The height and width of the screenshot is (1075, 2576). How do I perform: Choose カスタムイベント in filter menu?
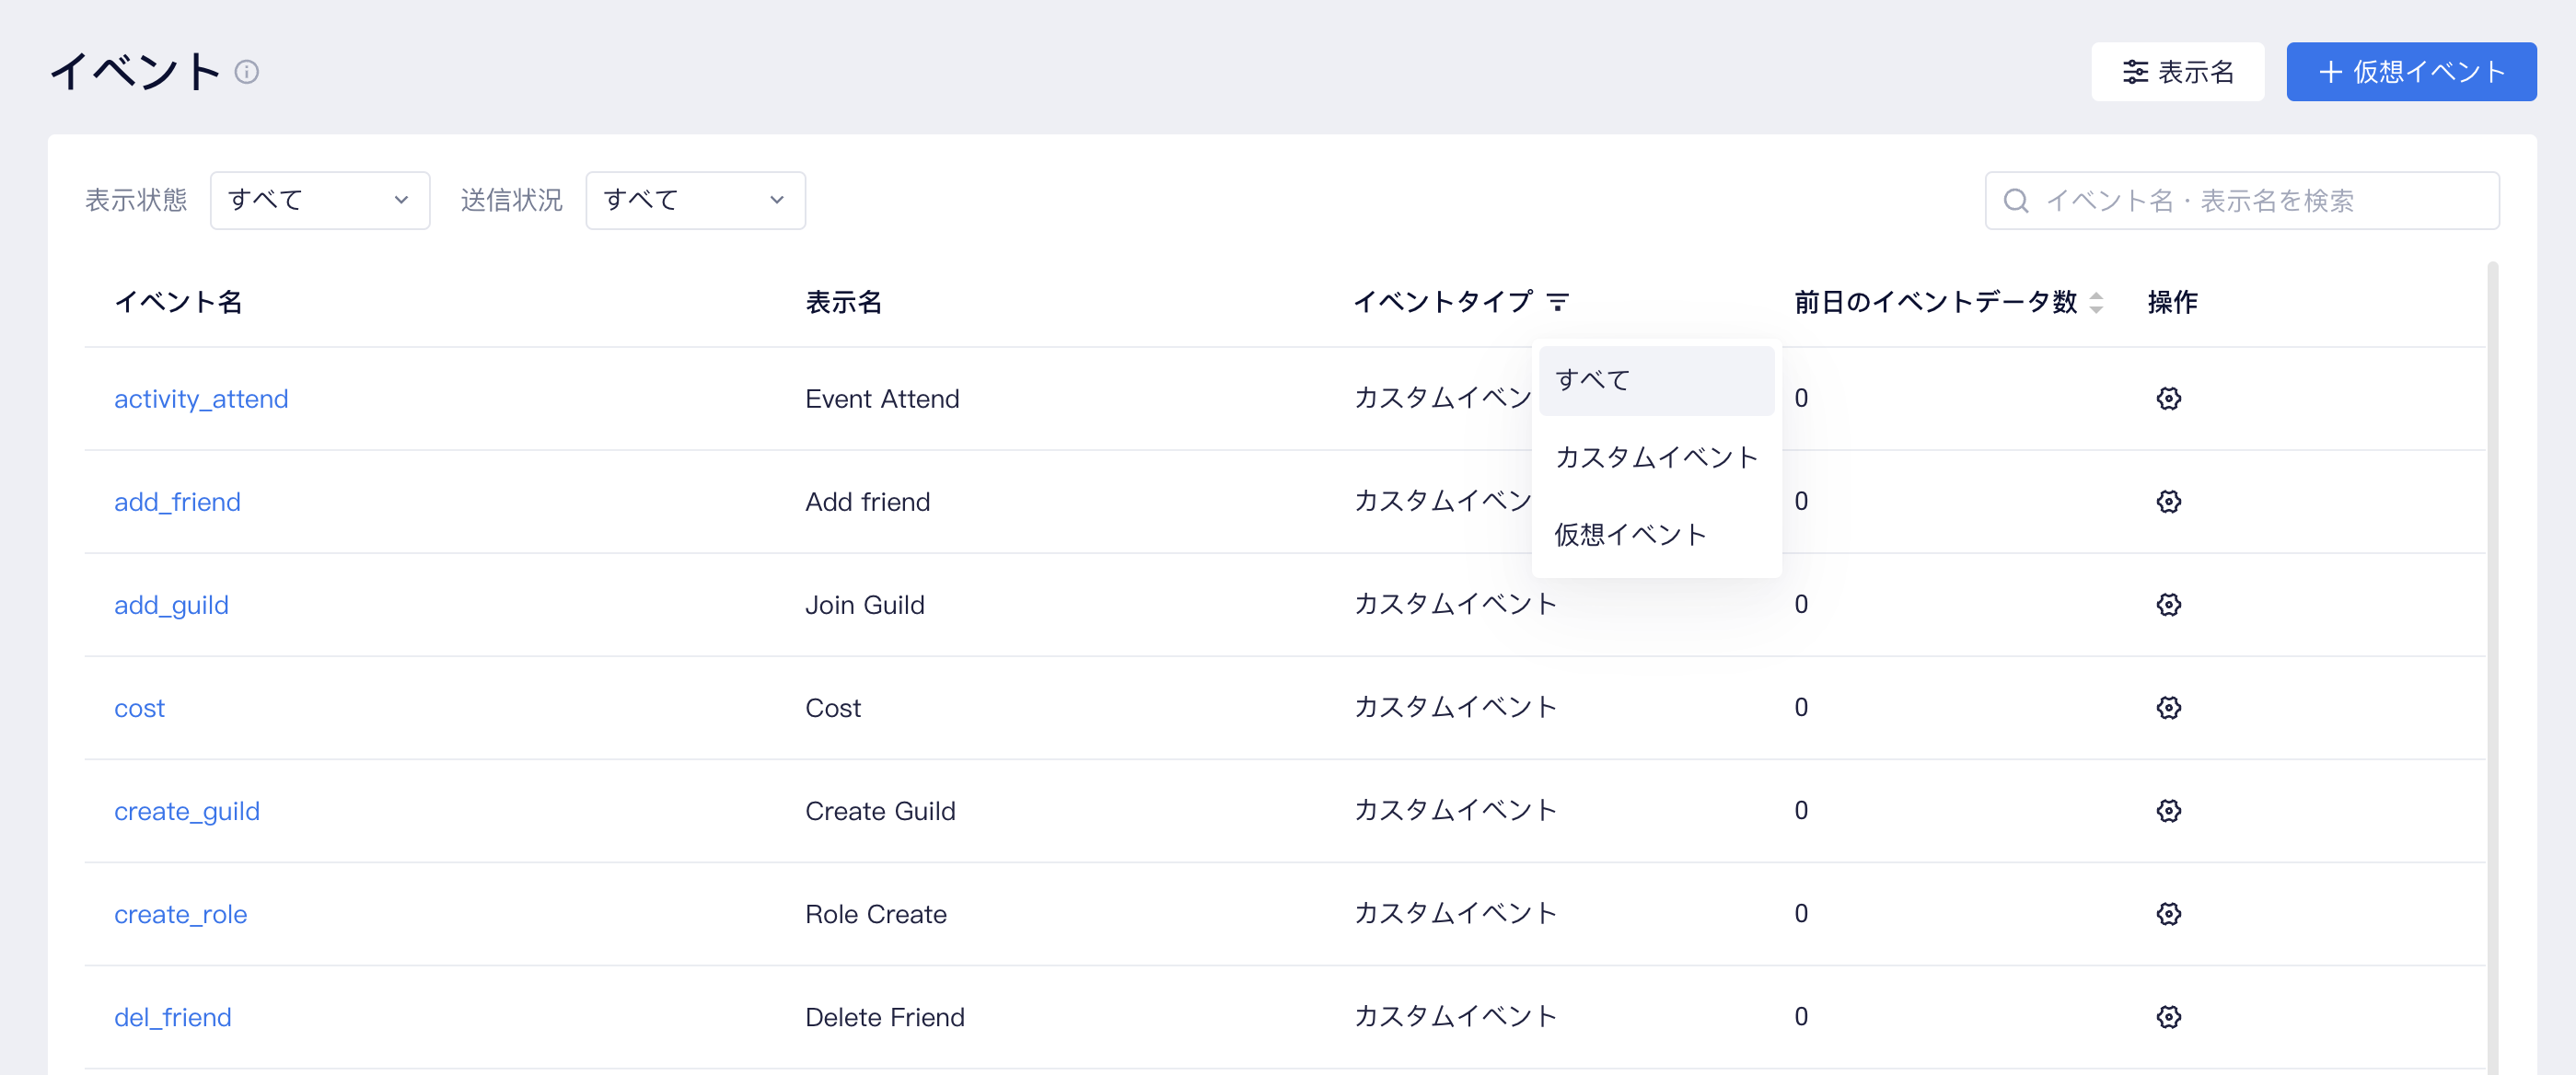click(1656, 457)
